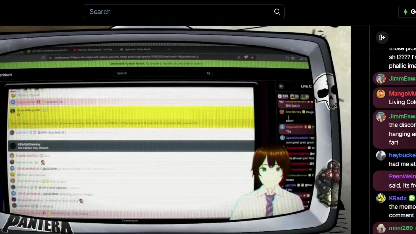416x234 pixels.
Task: Open mimi269's avatar in chat
Action: (x=381, y=228)
